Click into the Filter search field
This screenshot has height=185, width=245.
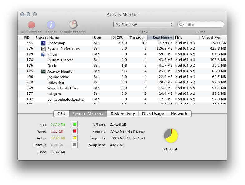[x=201, y=24]
